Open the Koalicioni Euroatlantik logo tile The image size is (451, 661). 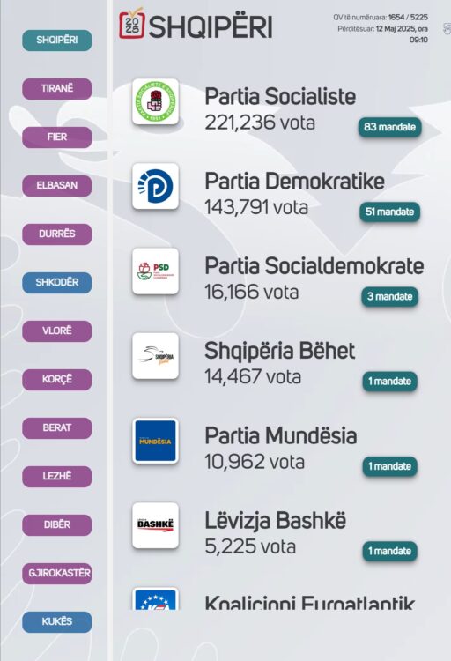(156, 598)
